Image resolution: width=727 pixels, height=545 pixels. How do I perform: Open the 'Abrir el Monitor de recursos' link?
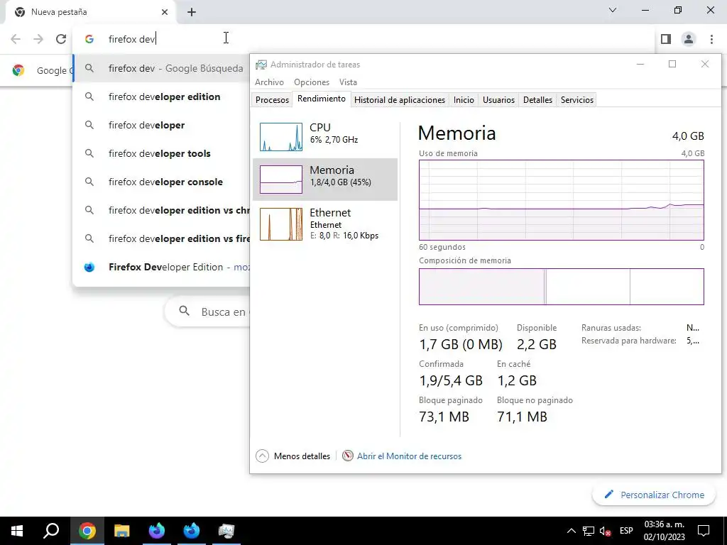click(409, 456)
